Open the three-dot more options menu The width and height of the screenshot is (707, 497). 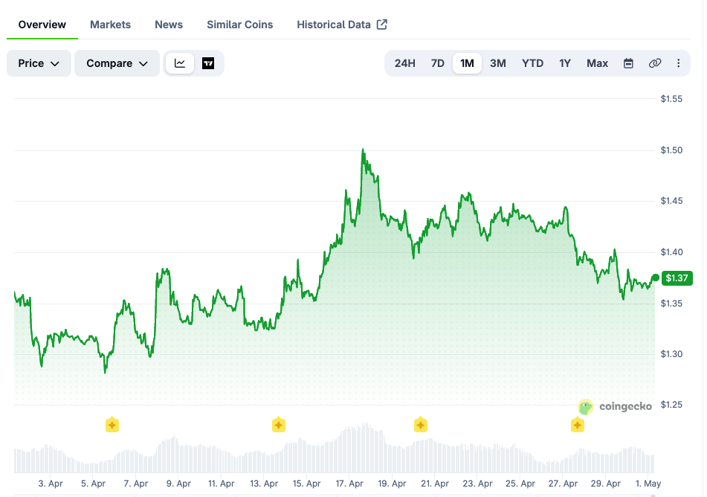pyautogui.click(x=678, y=63)
